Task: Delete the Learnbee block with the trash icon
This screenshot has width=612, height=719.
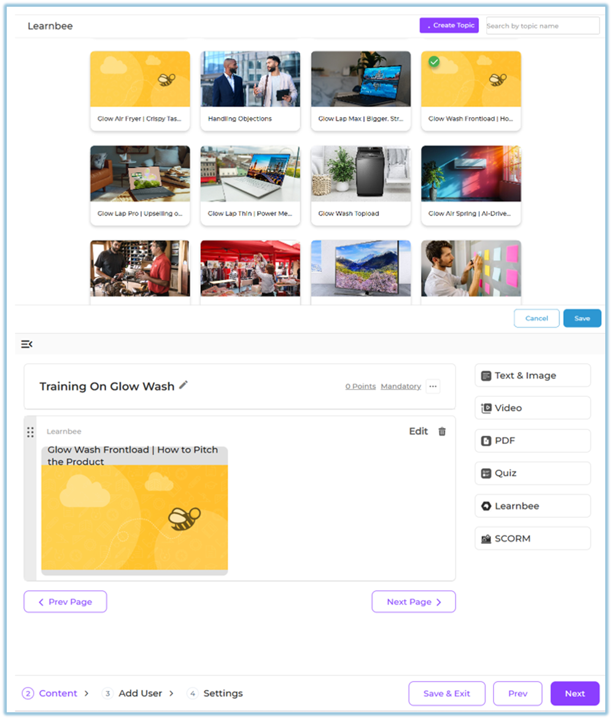Action: tap(442, 431)
